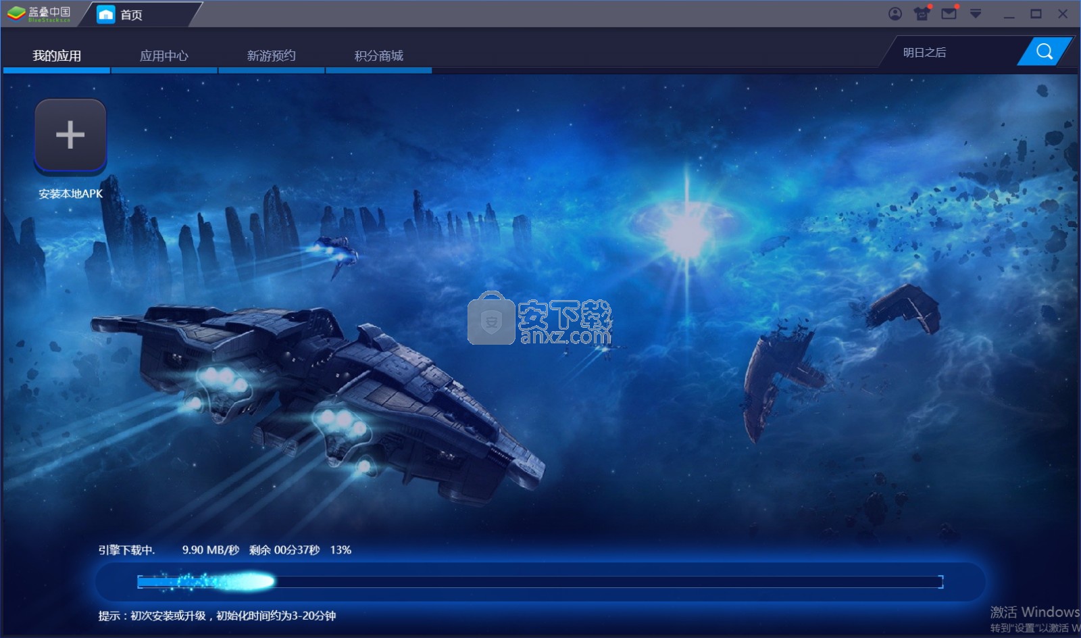Click the 9.90 MB/秒 download speed
The height and width of the screenshot is (638, 1081).
pos(211,550)
